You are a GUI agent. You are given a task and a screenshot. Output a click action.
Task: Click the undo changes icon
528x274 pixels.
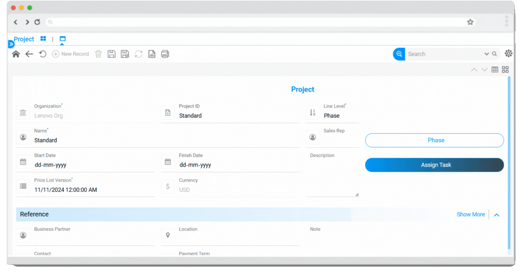point(43,54)
